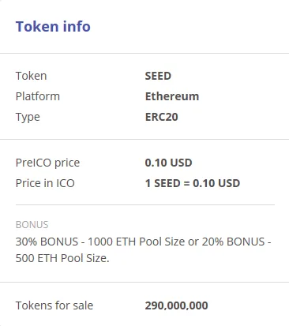Click the divider under Token info heading
Viewport: 289px width, 326px height.
[x=144, y=53]
